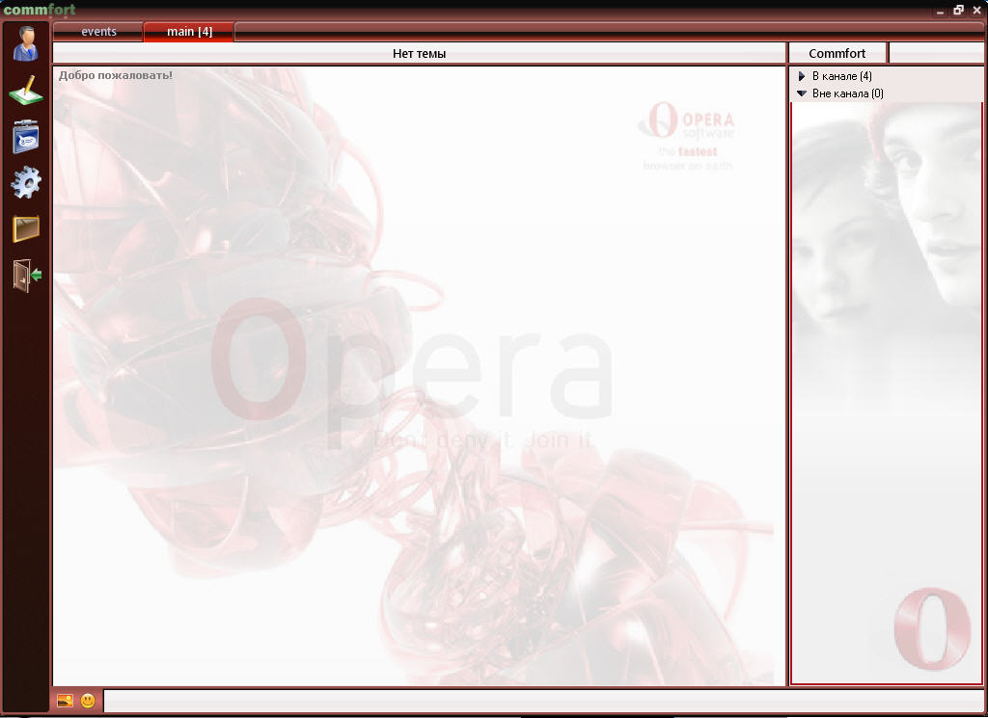Select the "В канале (4)" group label
Image resolution: width=988 pixels, height=718 pixels.
click(841, 76)
